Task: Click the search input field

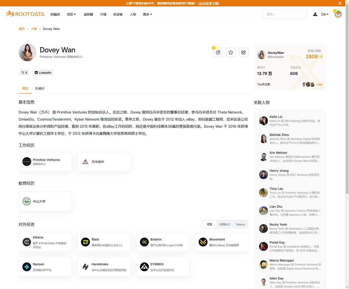Action: 284,14
